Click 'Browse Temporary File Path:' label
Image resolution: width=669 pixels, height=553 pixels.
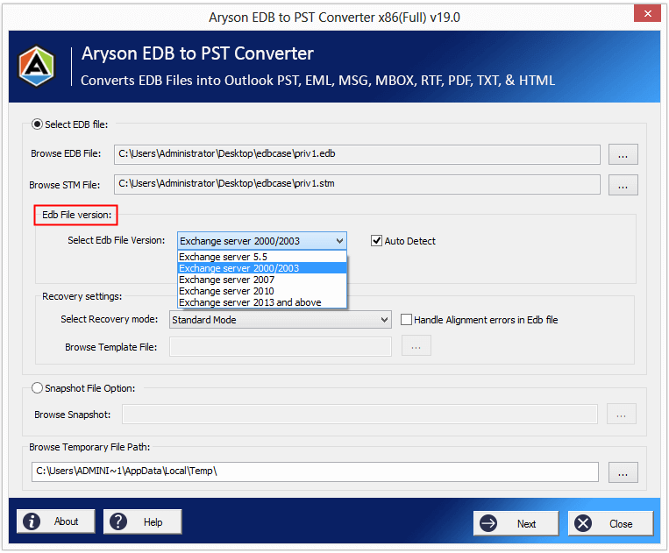tap(89, 447)
